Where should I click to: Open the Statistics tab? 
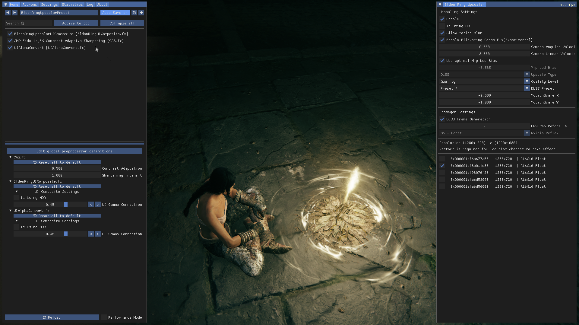[x=72, y=5]
